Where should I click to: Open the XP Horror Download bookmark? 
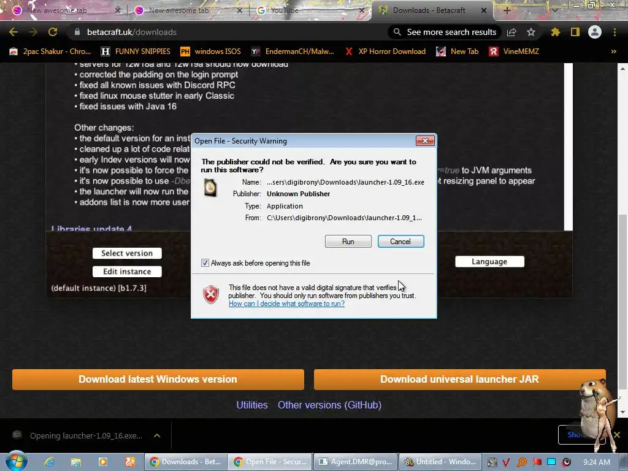point(385,52)
